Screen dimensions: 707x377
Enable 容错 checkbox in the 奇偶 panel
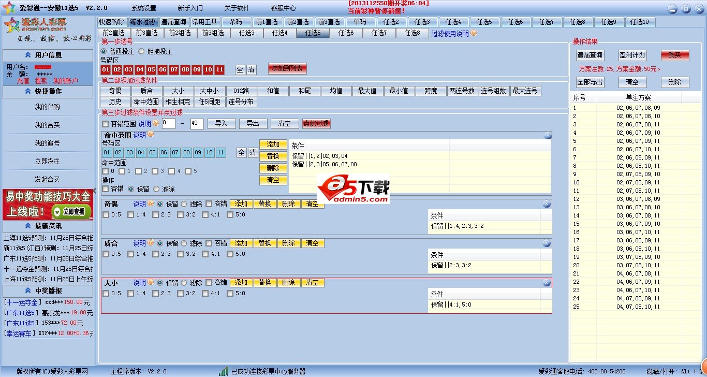(209, 204)
